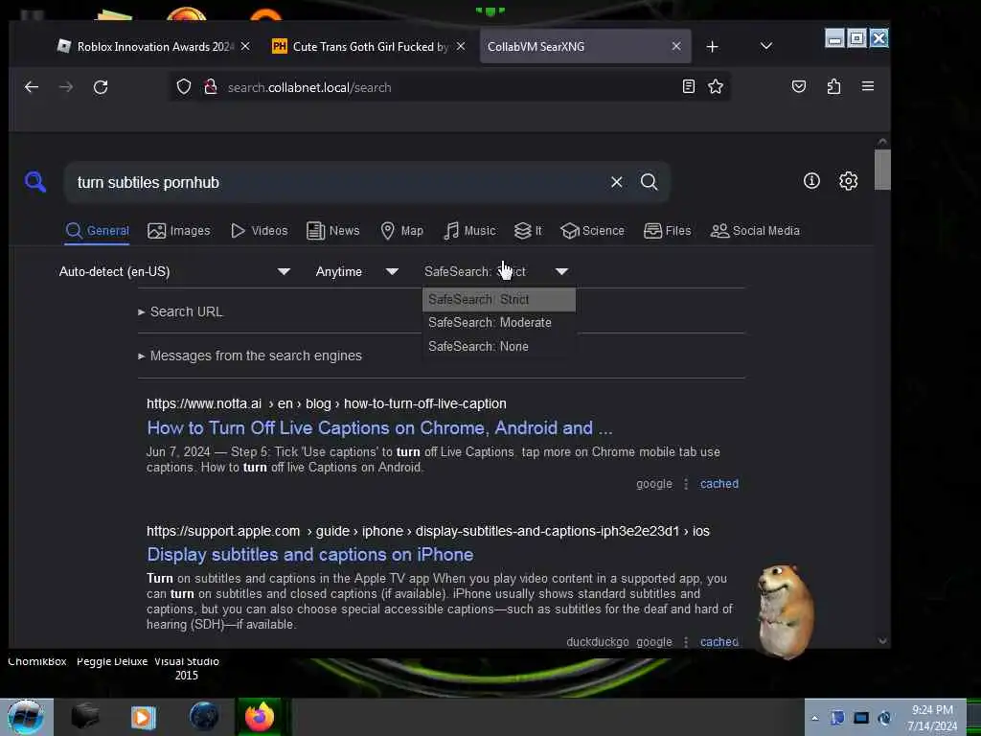Select the Peggle Deluxe desktop label
This screenshot has width=981, height=736.
click(112, 661)
